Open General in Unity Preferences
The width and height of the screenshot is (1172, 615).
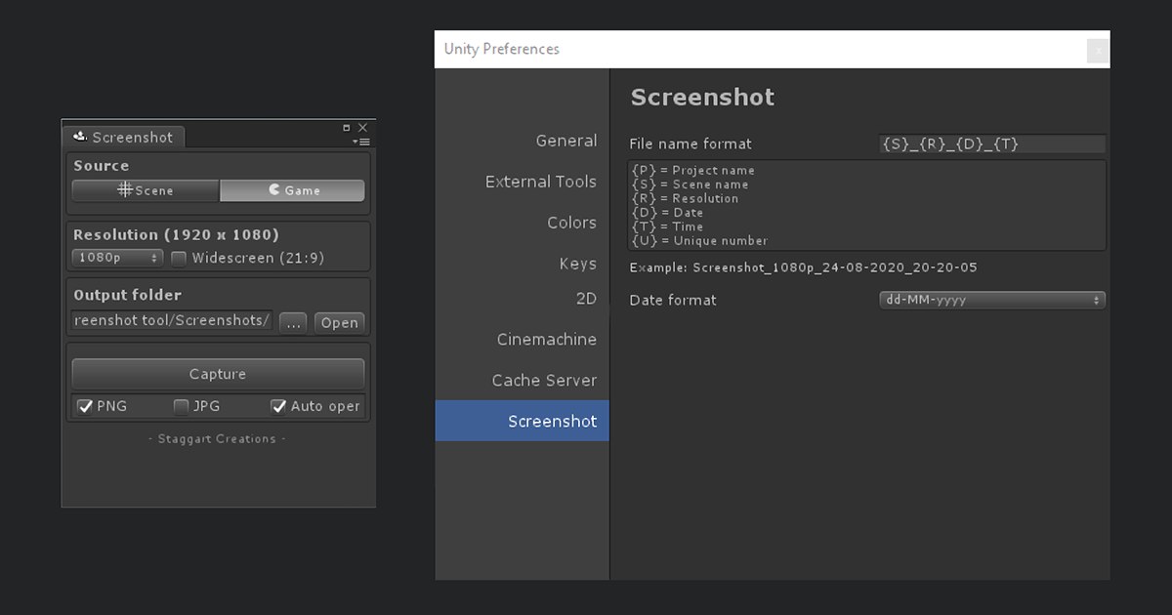(566, 141)
